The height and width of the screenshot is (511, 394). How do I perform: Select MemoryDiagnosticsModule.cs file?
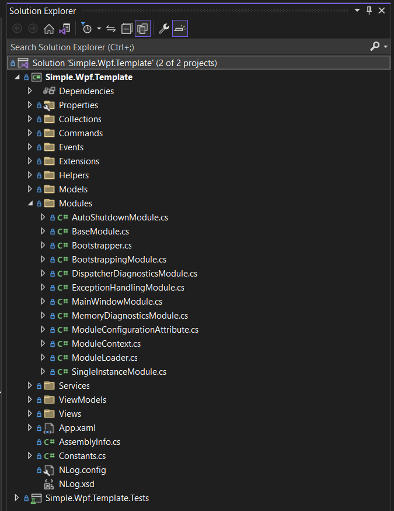click(x=130, y=316)
